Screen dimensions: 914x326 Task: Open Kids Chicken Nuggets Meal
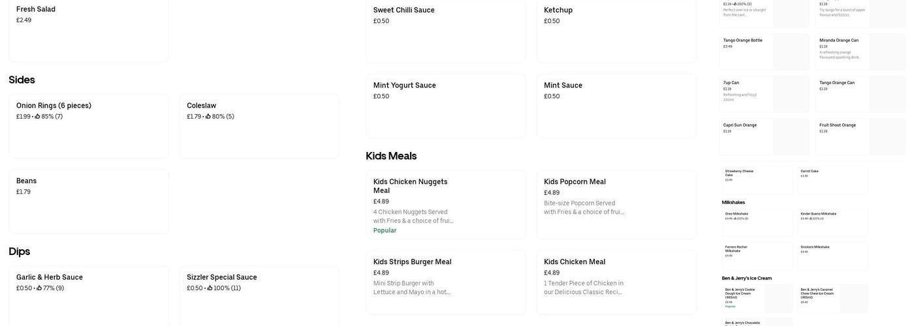[x=445, y=205]
